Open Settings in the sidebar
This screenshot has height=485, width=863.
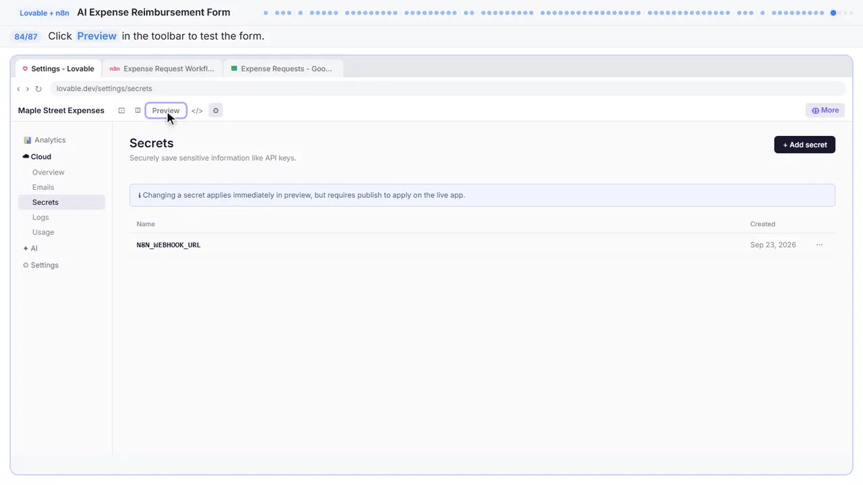(x=41, y=265)
